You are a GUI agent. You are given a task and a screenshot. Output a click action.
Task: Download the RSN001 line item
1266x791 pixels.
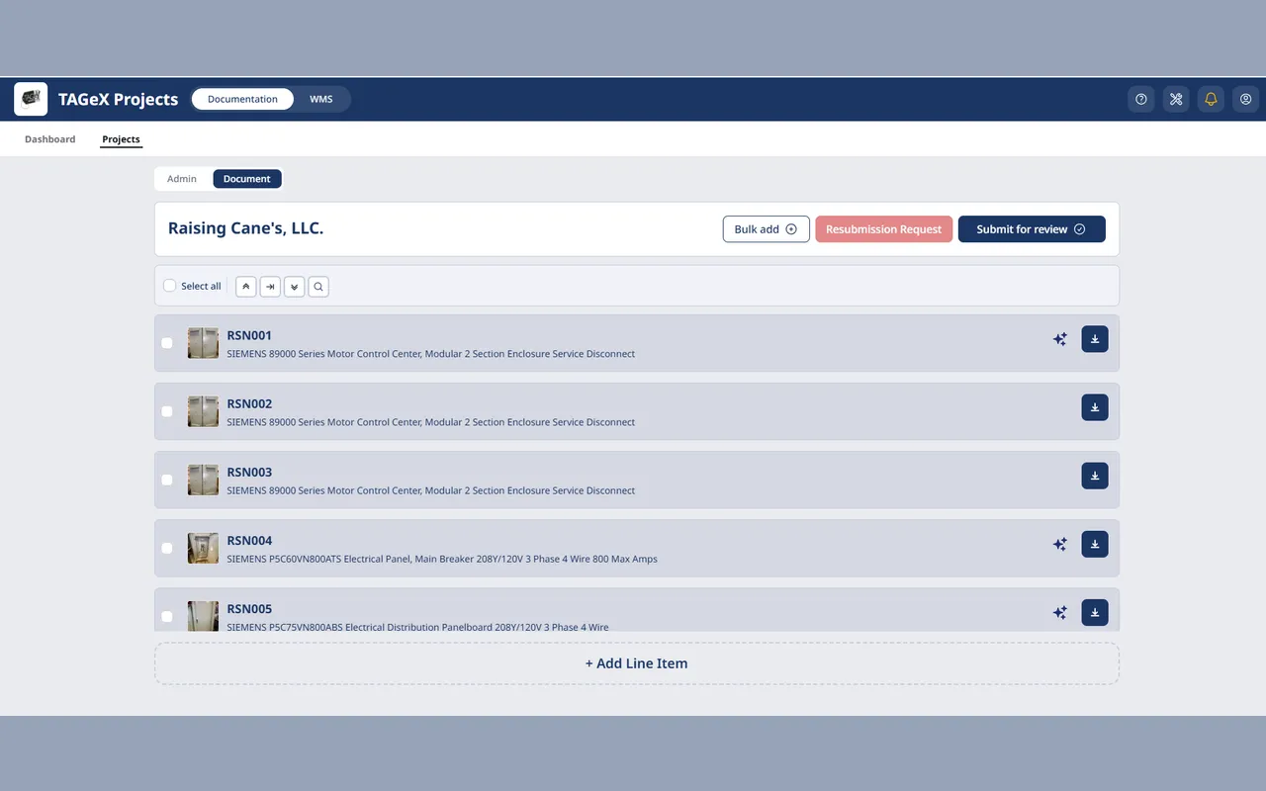pos(1095,339)
